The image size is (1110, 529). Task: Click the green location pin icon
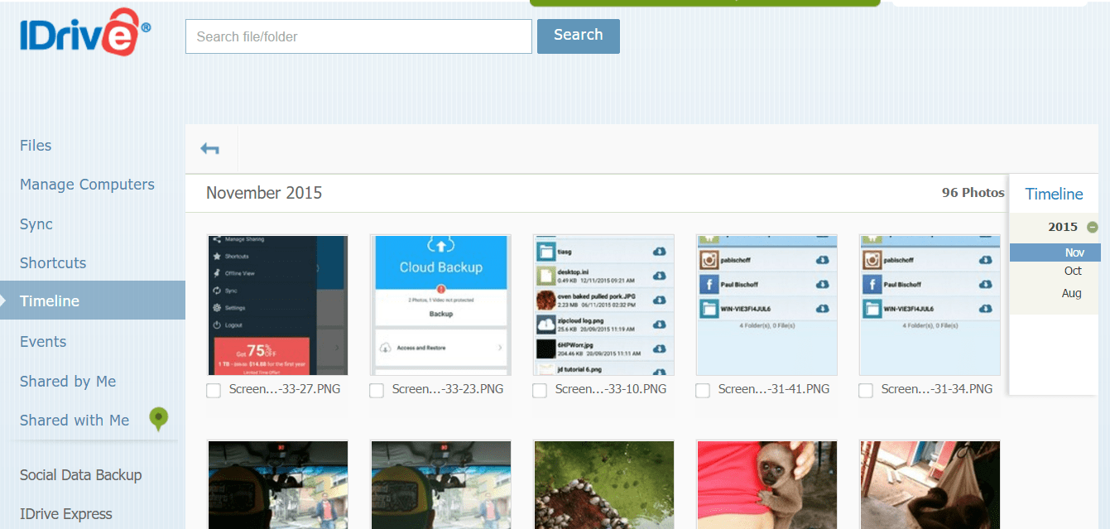[x=158, y=420]
